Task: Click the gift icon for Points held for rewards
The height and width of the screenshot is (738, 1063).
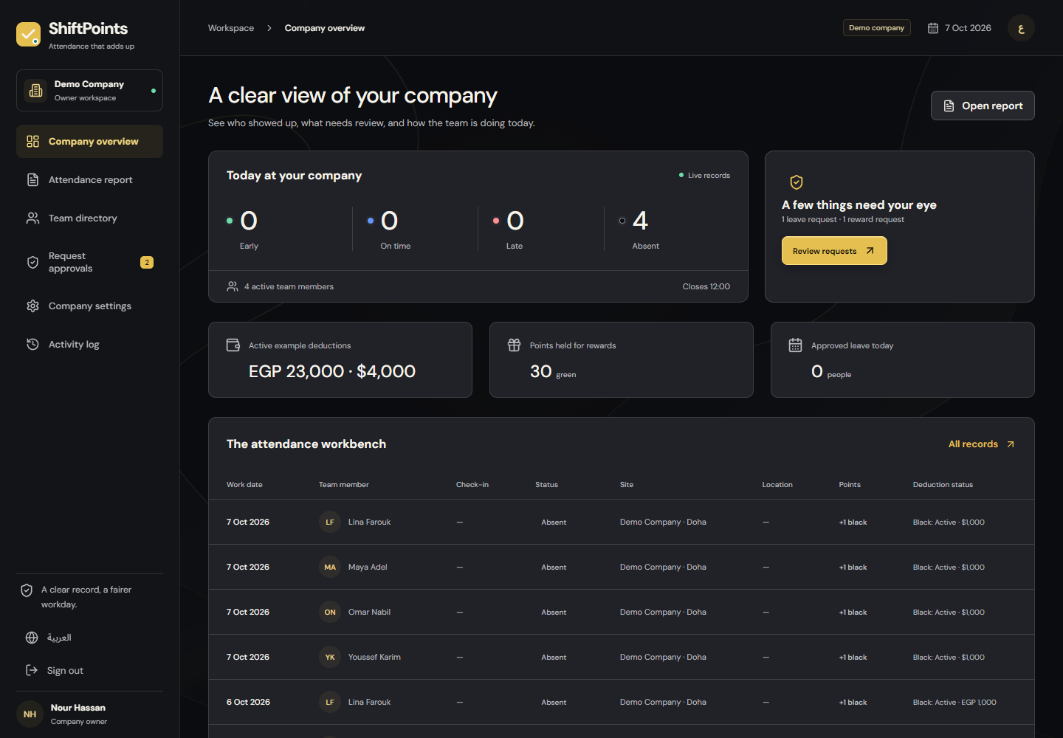Action: point(515,345)
